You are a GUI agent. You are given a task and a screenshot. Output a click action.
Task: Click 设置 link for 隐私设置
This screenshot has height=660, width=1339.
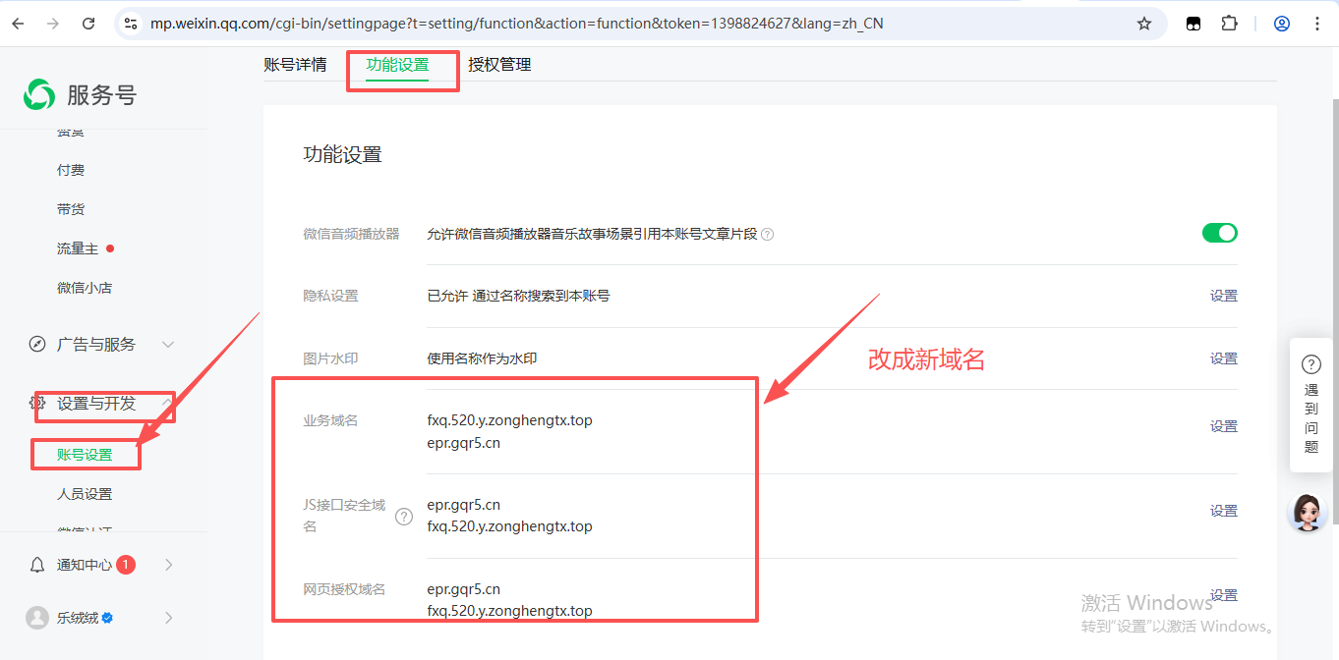point(1223,296)
